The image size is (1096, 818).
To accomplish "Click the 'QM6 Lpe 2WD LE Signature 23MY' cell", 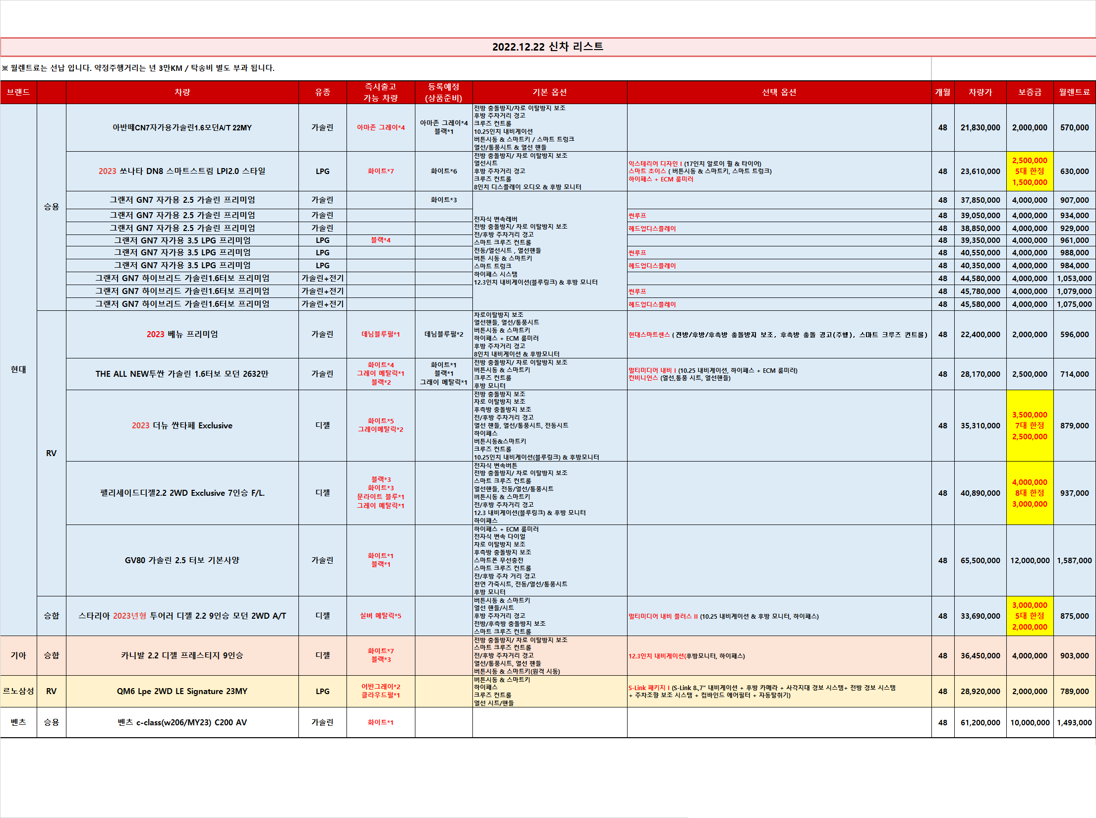I will point(182,691).
